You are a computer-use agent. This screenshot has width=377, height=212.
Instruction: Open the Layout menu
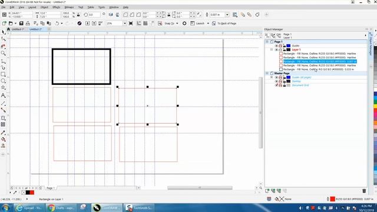[32, 8]
